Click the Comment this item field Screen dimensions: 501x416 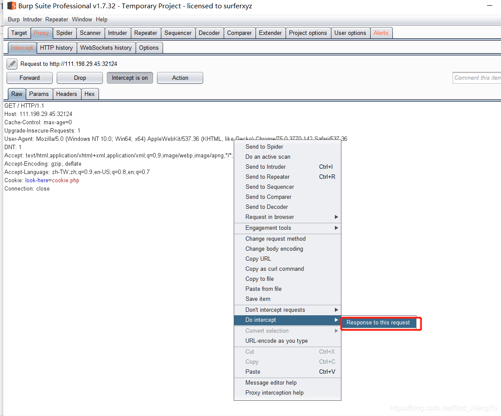(477, 78)
